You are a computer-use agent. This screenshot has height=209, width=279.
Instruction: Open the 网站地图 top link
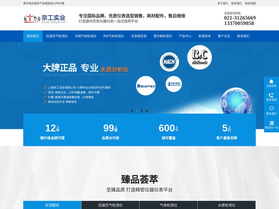point(250,3)
